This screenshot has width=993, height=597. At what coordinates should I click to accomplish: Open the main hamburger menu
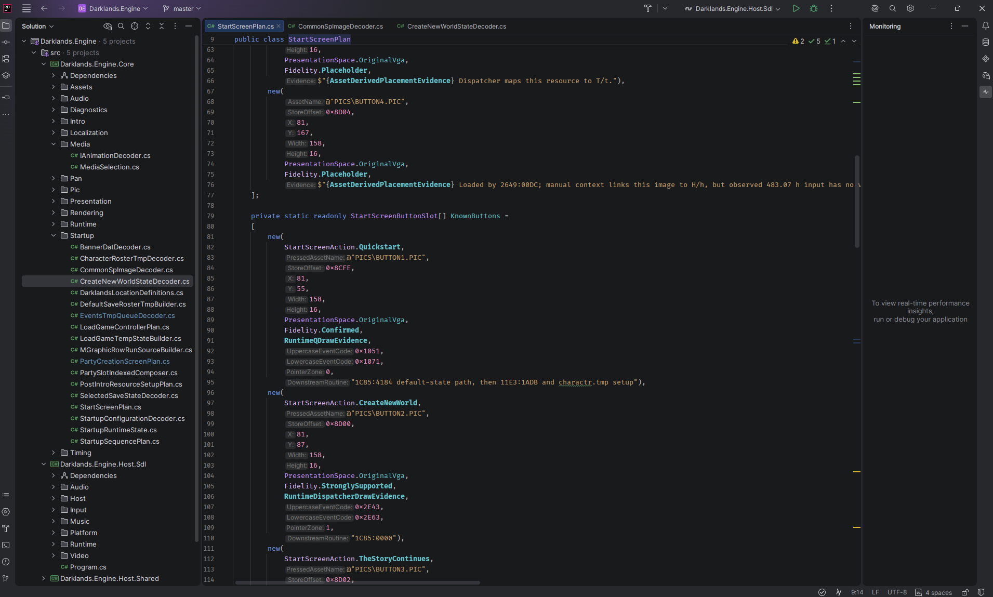[x=27, y=8]
